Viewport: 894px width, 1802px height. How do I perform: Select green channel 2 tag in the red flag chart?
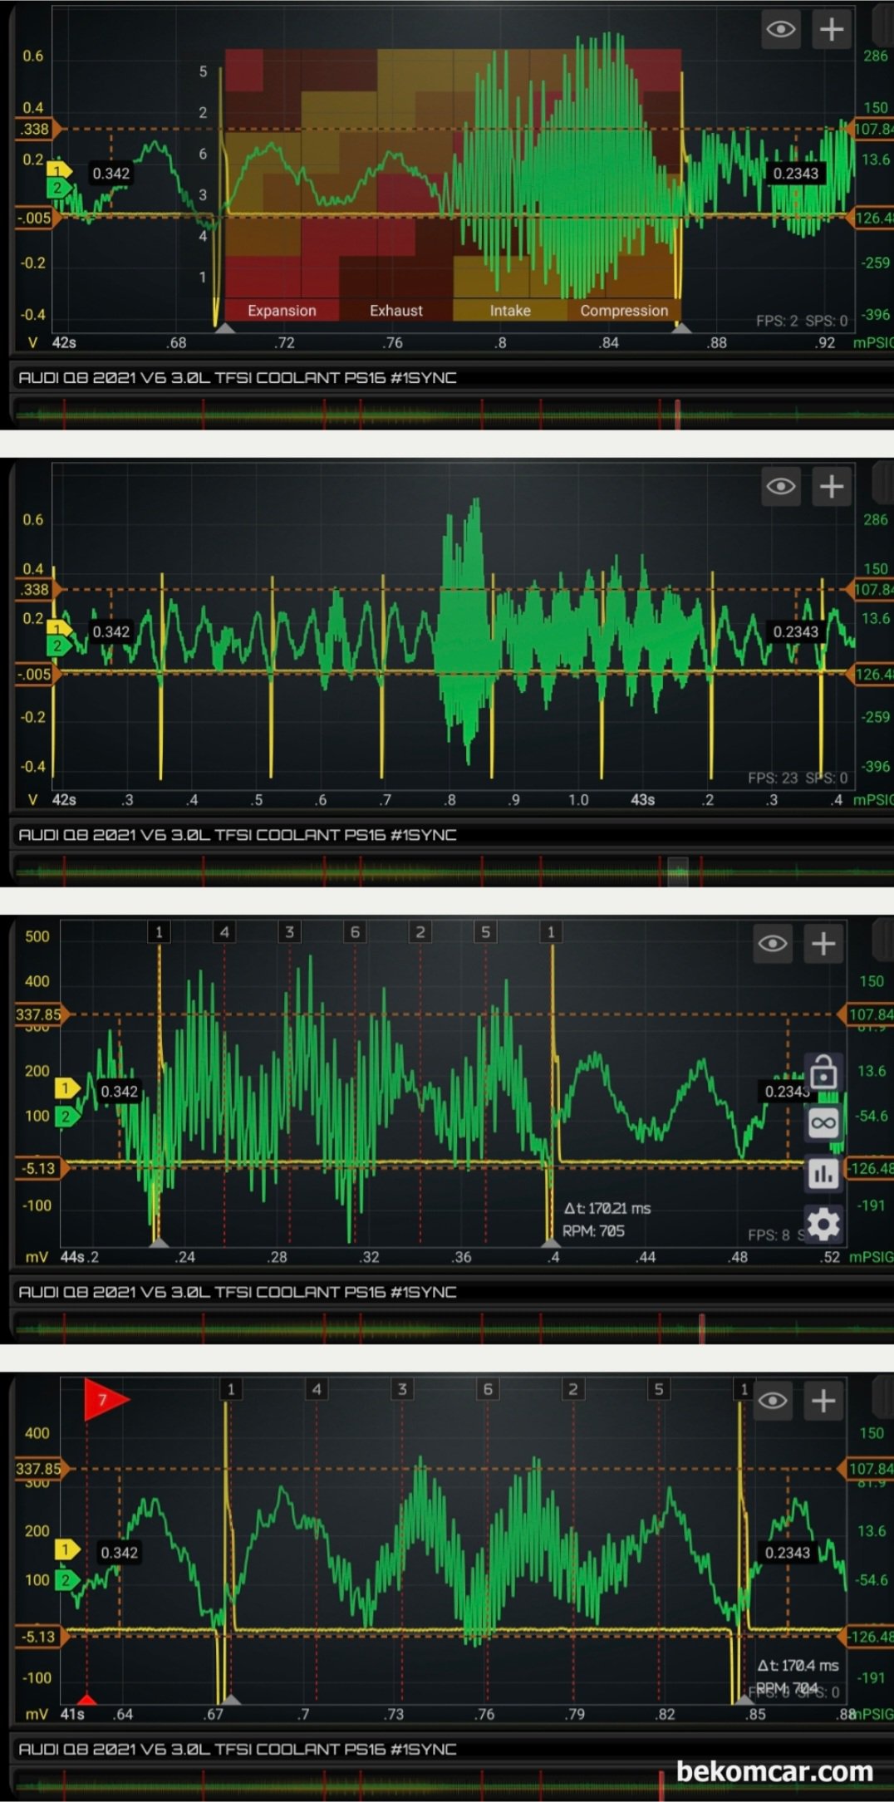pos(66,1579)
